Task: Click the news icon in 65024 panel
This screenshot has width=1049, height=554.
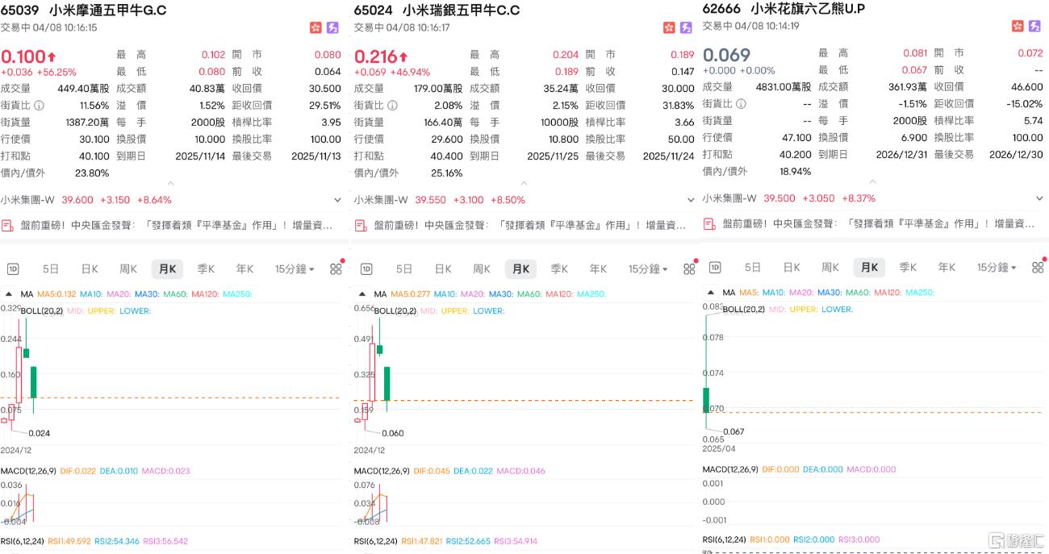Action: (361, 226)
